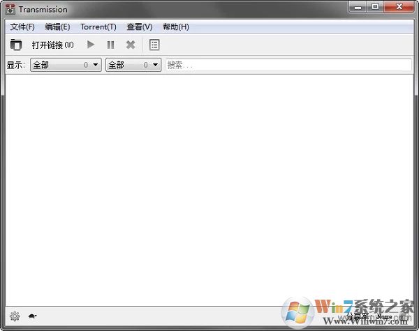The image size is (419, 331).
Task: Expand the first 全部 filter dropdown
Action: click(66, 65)
